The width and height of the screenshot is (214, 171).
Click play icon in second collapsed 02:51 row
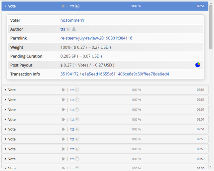click(x=64, y=100)
